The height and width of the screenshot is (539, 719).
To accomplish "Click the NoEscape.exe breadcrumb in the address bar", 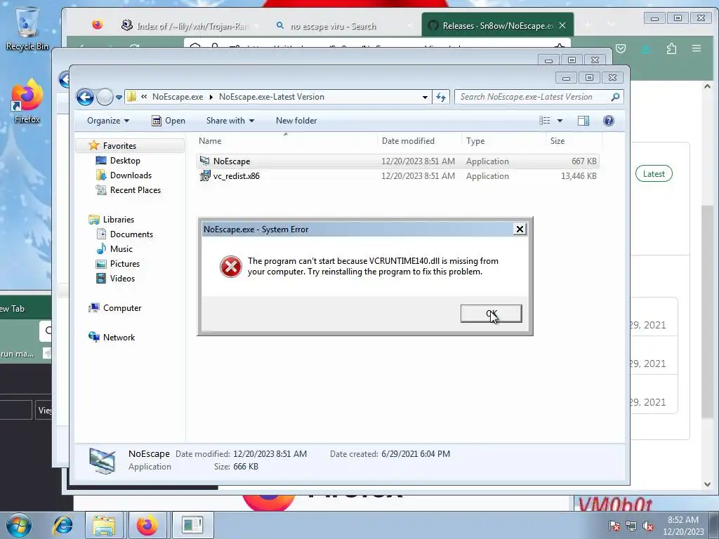I will click(178, 97).
